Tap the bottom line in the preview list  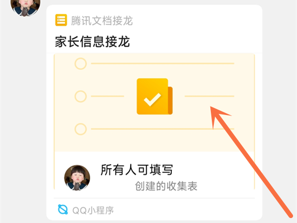162,129
